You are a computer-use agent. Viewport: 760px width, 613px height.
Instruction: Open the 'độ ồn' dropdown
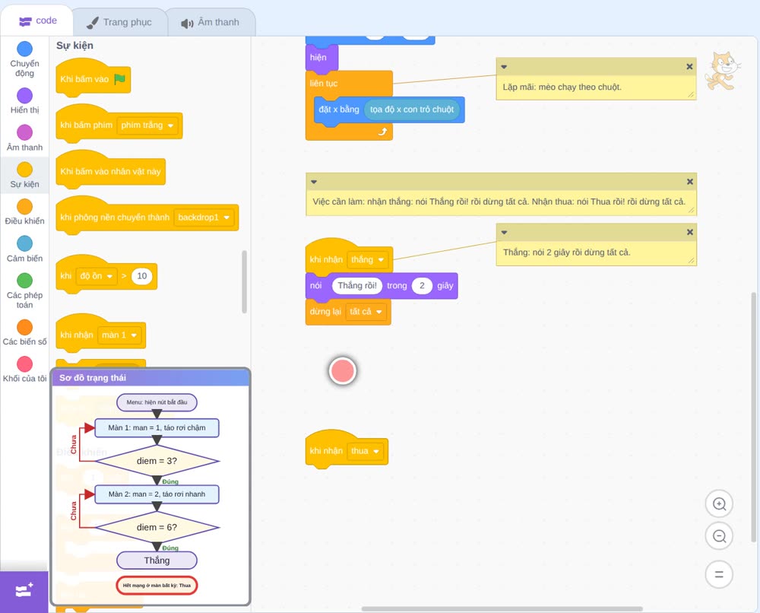(x=97, y=276)
